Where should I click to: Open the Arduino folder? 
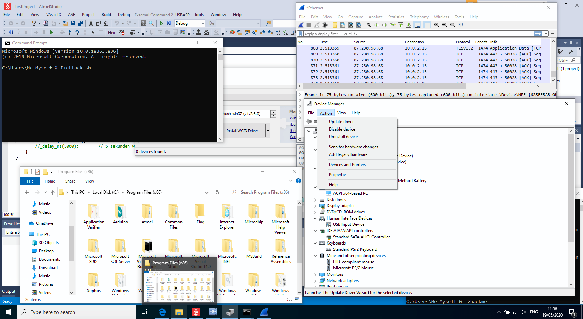[120, 214]
